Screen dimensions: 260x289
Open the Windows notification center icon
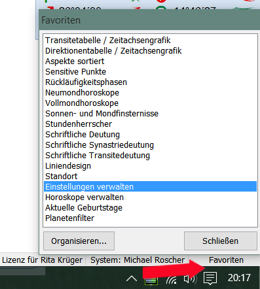[x=210, y=278]
